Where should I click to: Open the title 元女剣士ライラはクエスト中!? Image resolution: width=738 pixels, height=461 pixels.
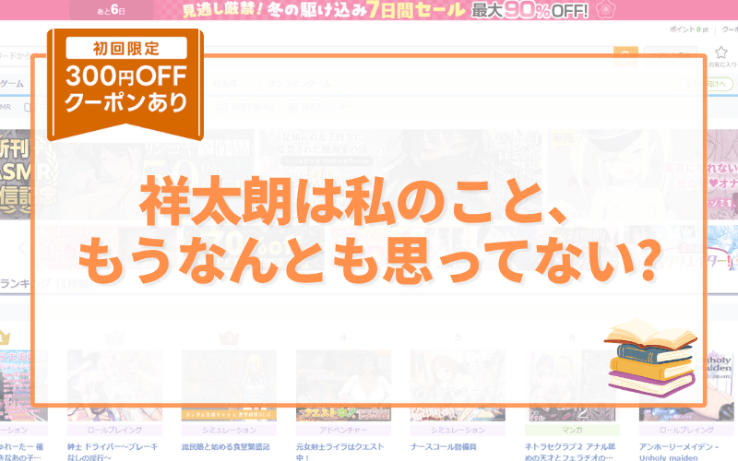point(339,451)
